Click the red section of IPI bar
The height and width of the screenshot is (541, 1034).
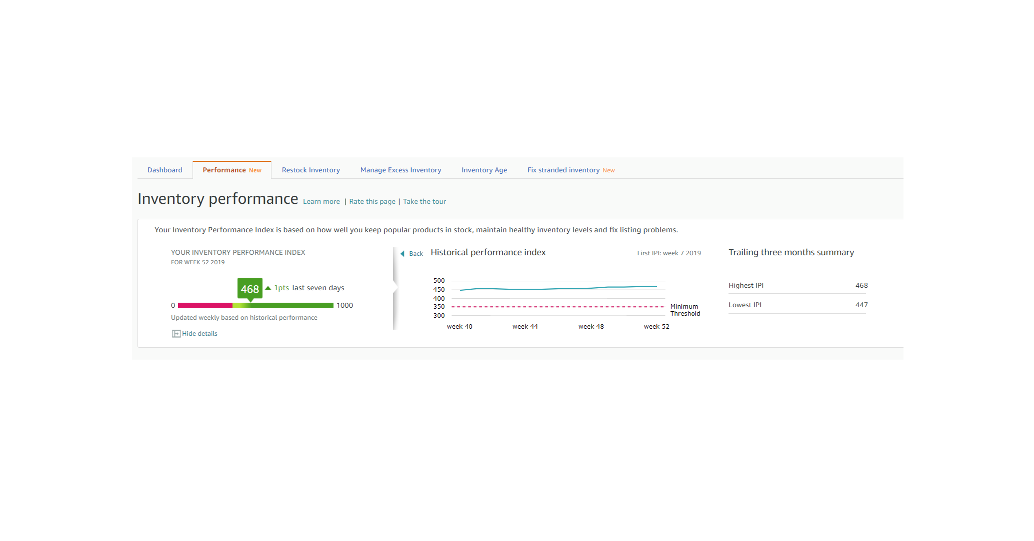[205, 305]
